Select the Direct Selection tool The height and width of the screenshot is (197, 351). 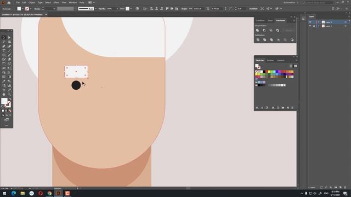pyautogui.click(x=9, y=38)
